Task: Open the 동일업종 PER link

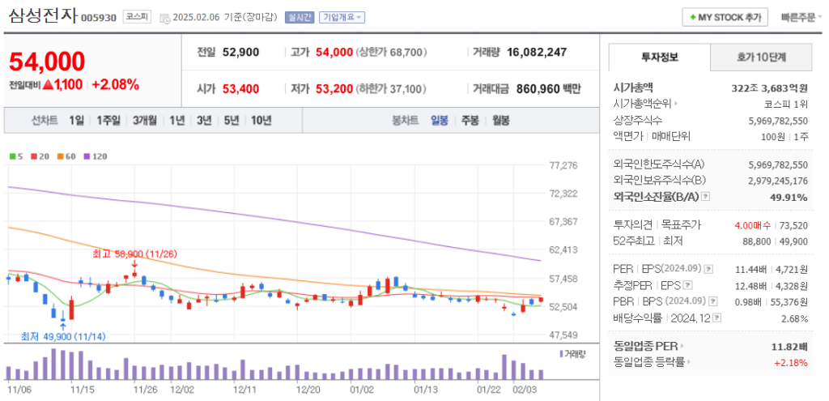Action: 644,347
